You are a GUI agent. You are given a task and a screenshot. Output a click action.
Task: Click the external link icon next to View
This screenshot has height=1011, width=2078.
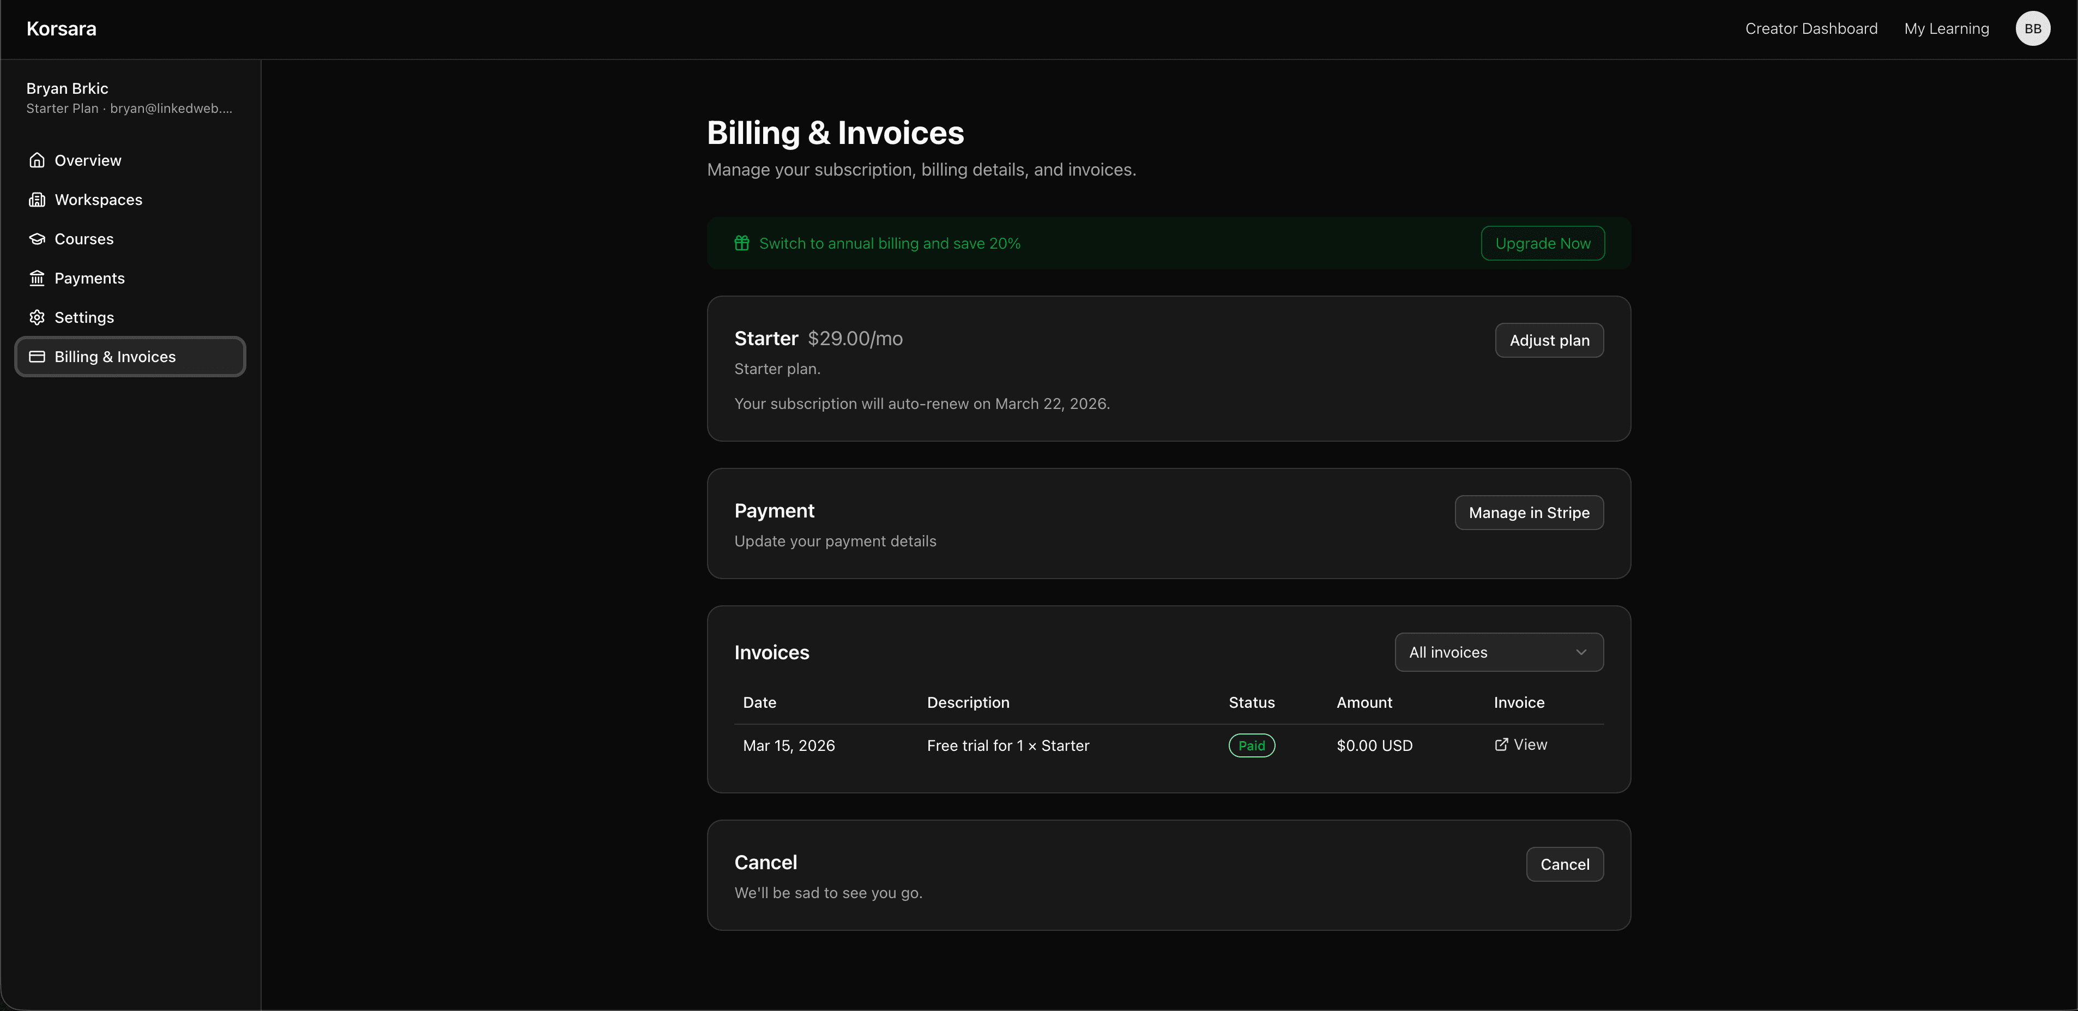(x=1501, y=744)
